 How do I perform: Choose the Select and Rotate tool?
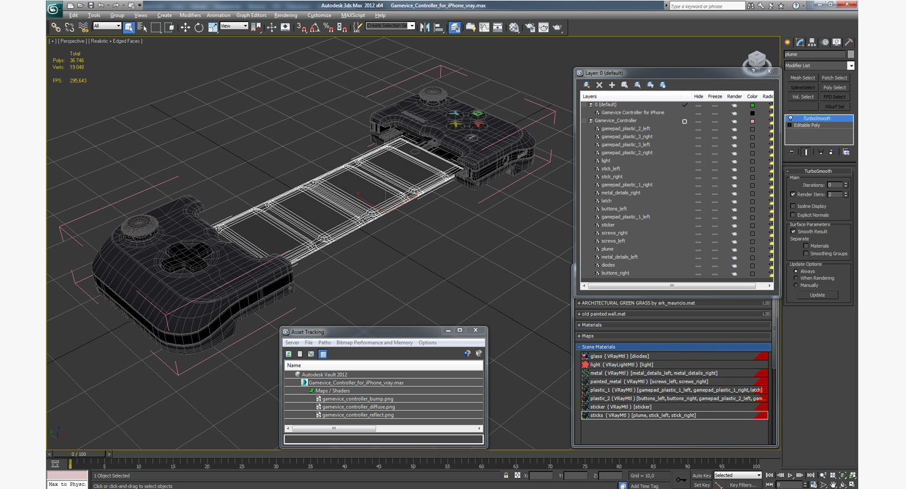point(199,28)
